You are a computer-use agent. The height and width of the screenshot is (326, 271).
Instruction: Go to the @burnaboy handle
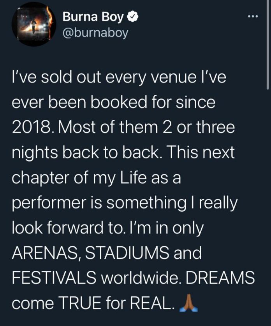point(95,33)
